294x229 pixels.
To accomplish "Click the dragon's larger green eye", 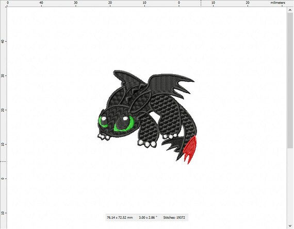I will [x=124, y=124].
